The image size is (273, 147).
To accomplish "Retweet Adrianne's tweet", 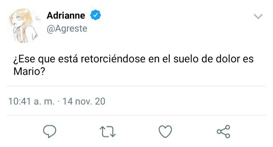I will point(108,132).
